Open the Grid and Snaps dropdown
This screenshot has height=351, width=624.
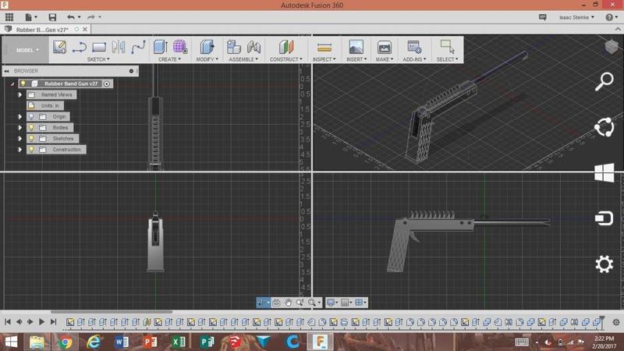click(346, 303)
